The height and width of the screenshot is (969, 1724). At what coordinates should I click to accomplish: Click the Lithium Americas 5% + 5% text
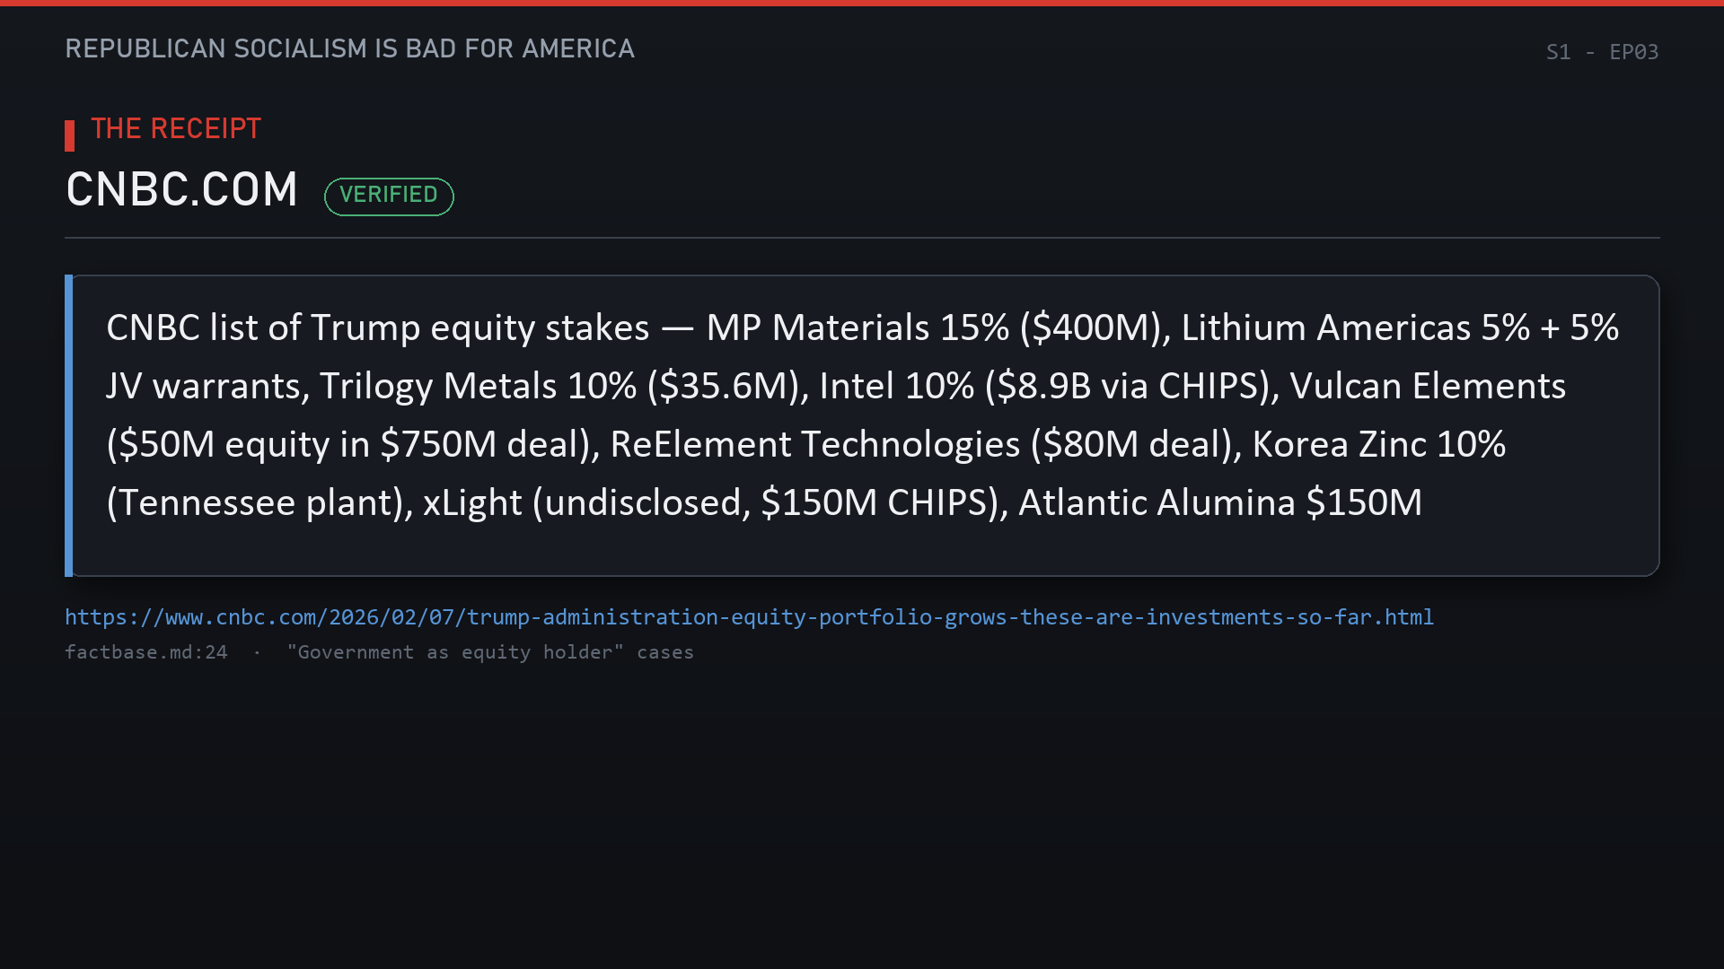point(1401,327)
